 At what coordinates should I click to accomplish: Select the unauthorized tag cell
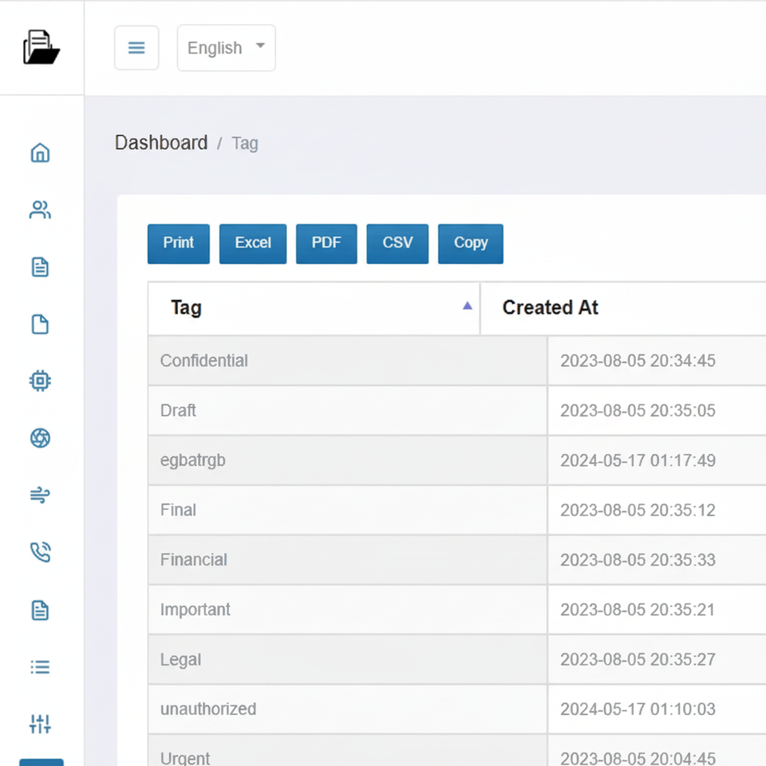click(347, 709)
